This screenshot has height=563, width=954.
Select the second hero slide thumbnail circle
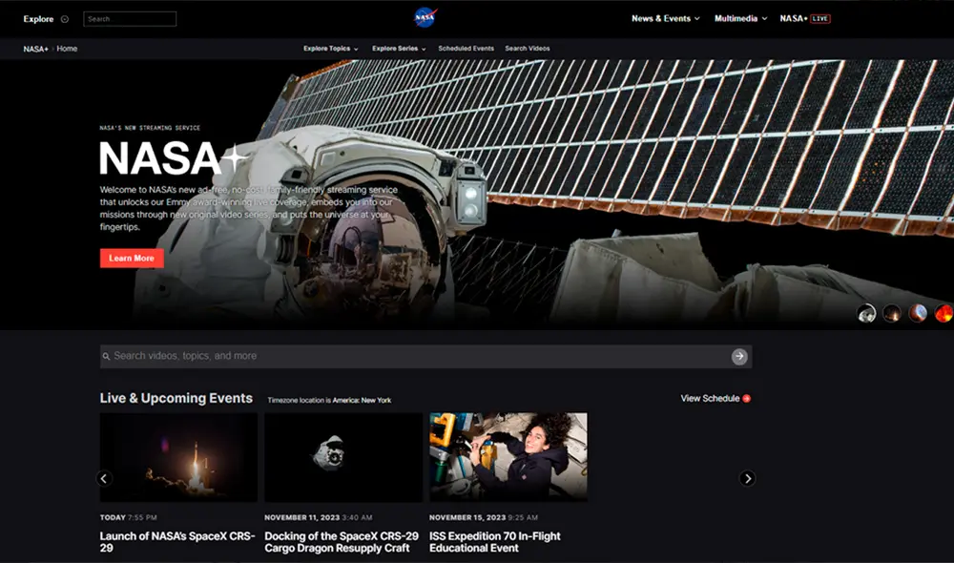click(892, 313)
